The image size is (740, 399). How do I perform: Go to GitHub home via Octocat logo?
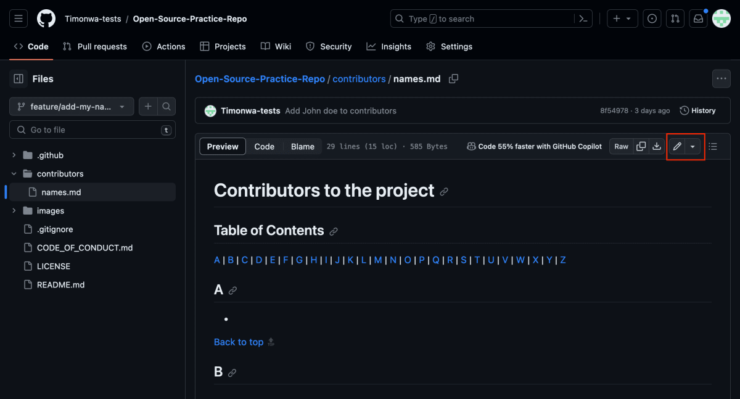(46, 19)
